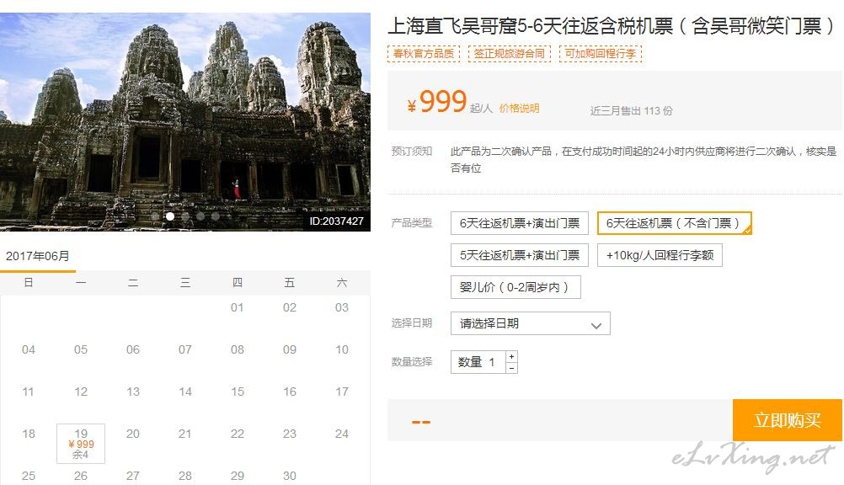Click calendar date 24
The height and width of the screenshot is (485, 844).
(x=342, y=434)
